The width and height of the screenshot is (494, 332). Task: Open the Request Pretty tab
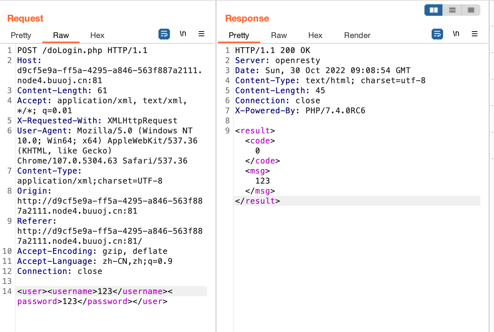pyautogui.click(x=21, y=35)
